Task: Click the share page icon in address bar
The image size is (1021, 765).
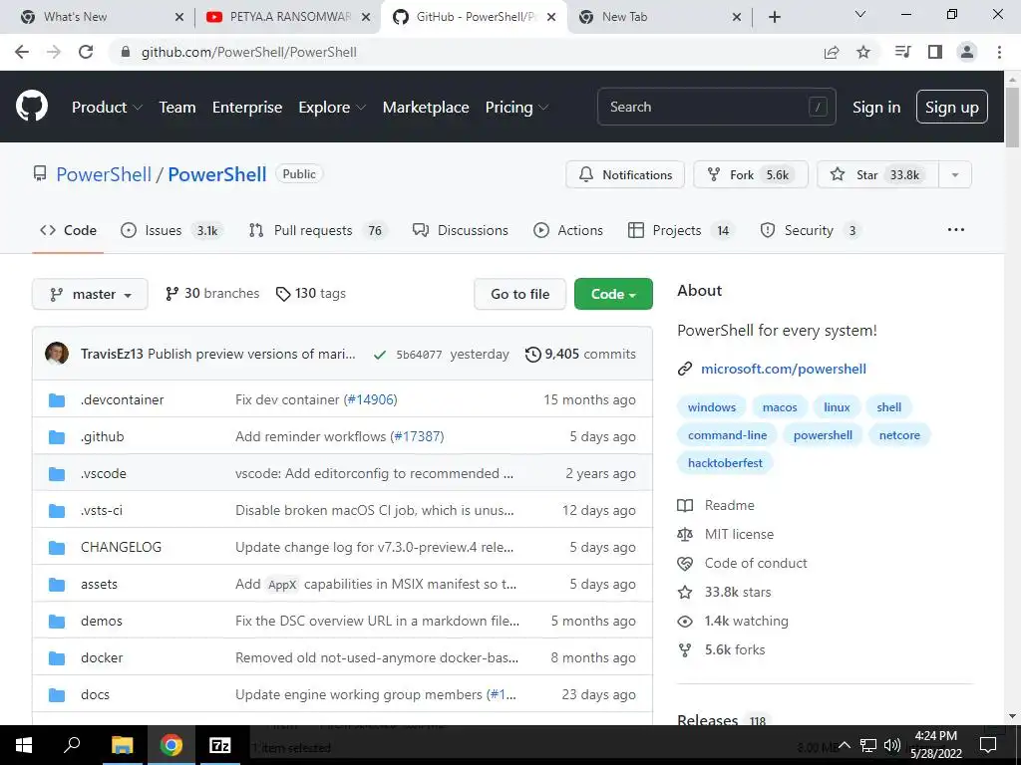Action: [x=832, y=52]
